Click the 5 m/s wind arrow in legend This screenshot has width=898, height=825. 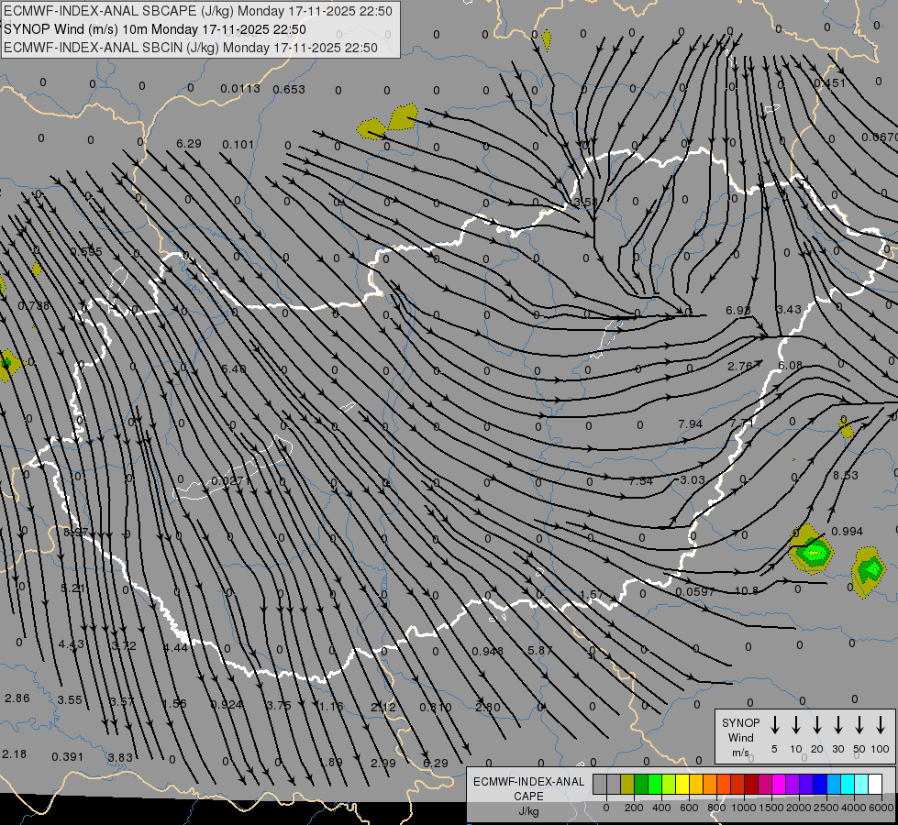(774, 724)
